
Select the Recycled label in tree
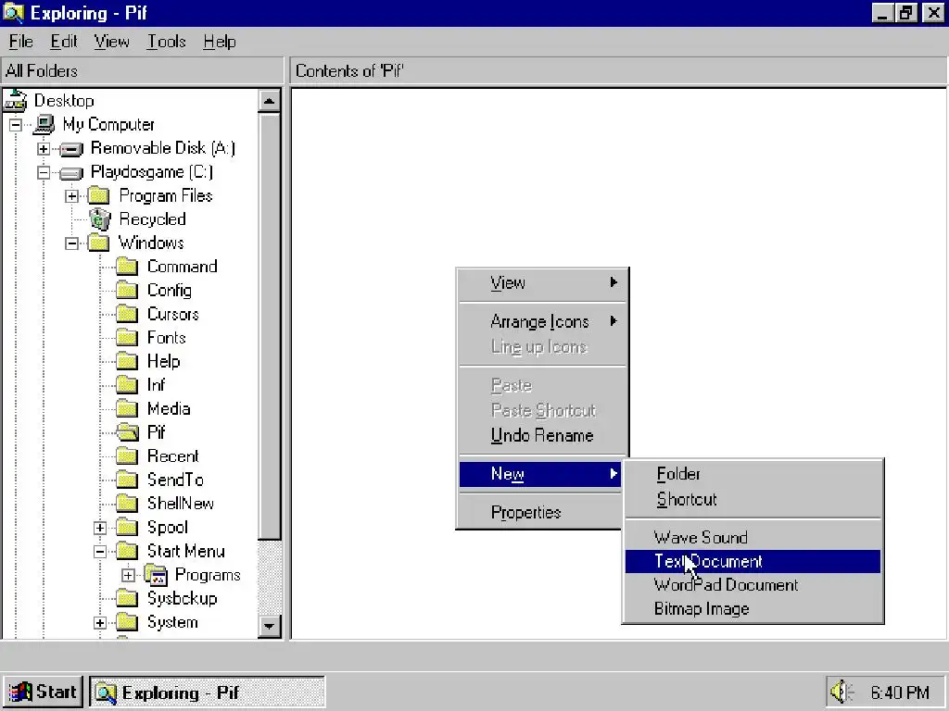[x=153, y=219]
